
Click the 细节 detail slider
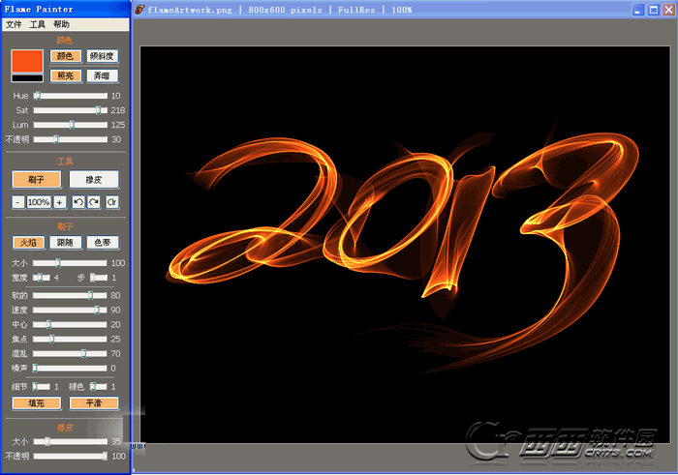pos(41,386)
